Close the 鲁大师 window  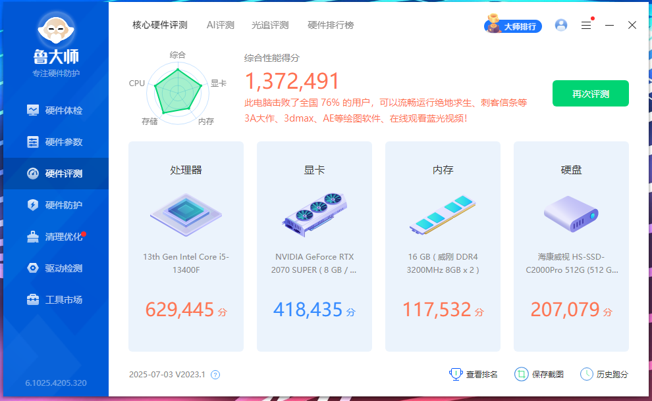point(632,26)
